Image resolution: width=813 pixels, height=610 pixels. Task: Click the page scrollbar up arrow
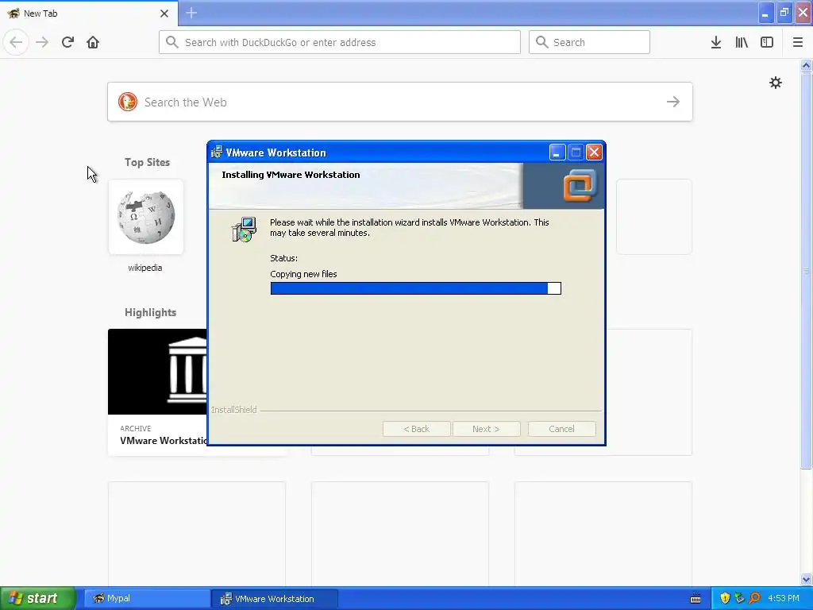tap(806, 65)
